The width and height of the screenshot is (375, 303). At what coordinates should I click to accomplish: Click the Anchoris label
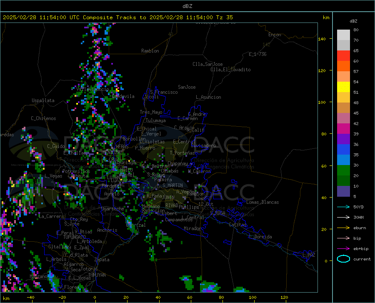pos(107,230)
